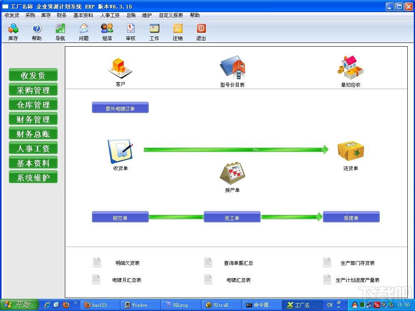This screenshot has height=311, width=415.
Task: Click document icon beside 查询单据汇总
Action: click(x=208, y=262)
